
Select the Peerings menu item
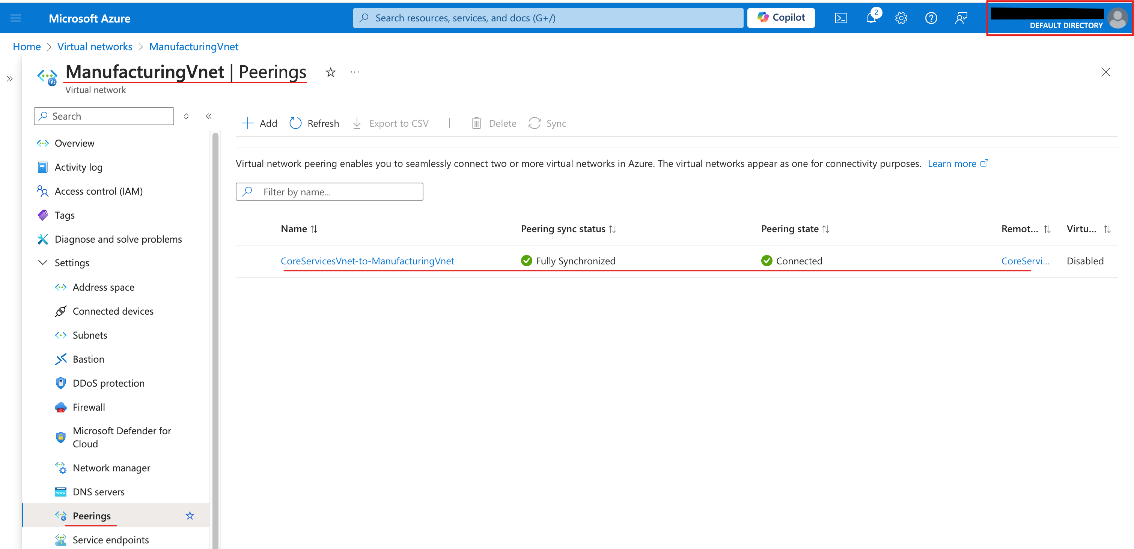click(92, 516)
